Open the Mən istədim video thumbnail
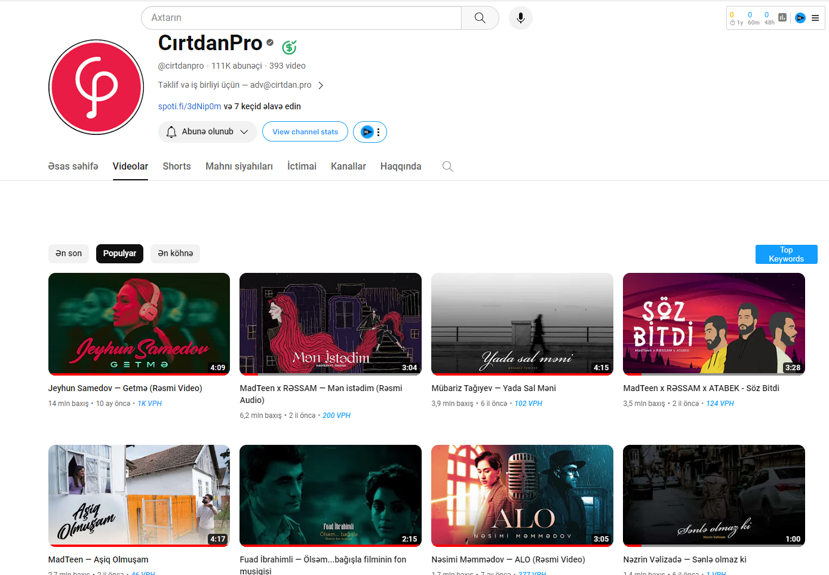Viewport: 829px width, 575px height. (x=330, y=324)
